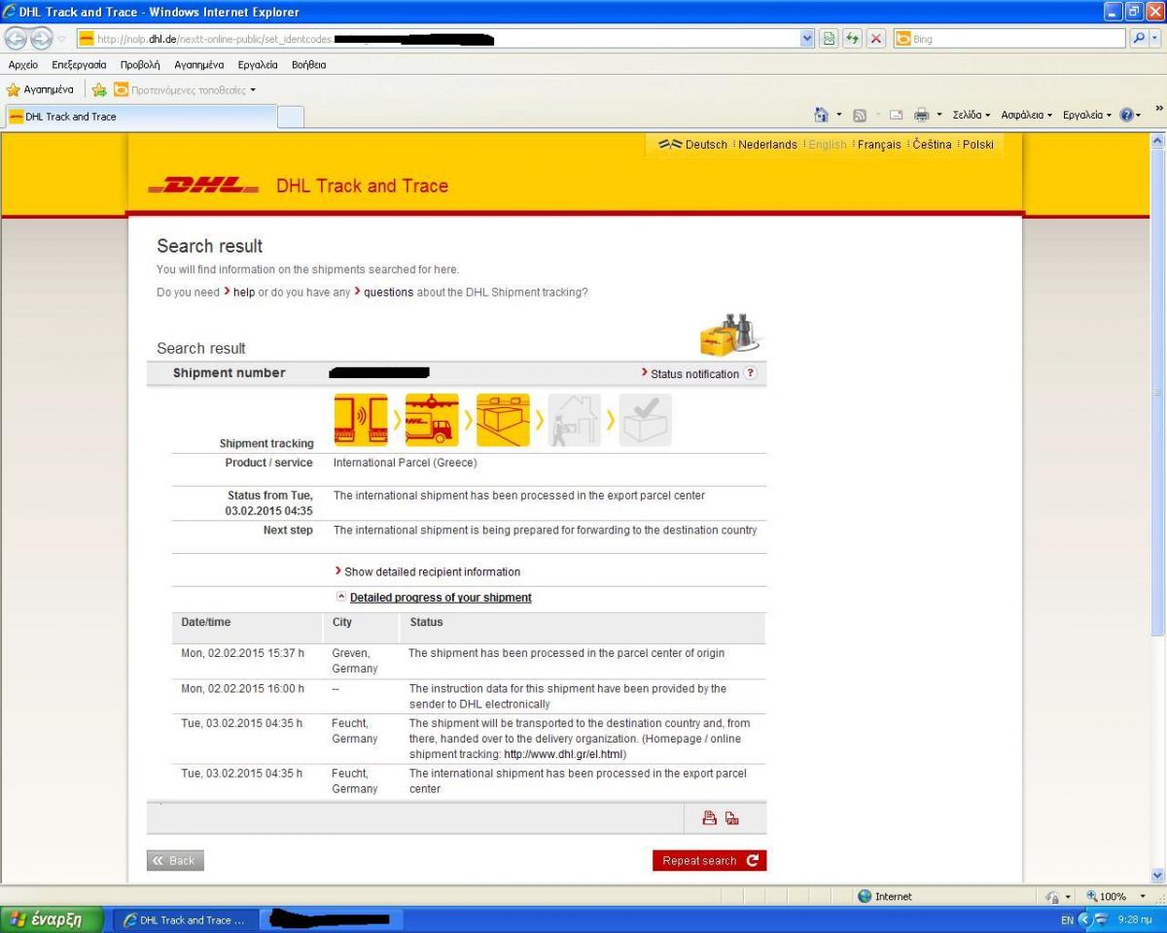Click the browser Back arrow button
This screenshot has width=1167, height=933.
tap(17, 39)
